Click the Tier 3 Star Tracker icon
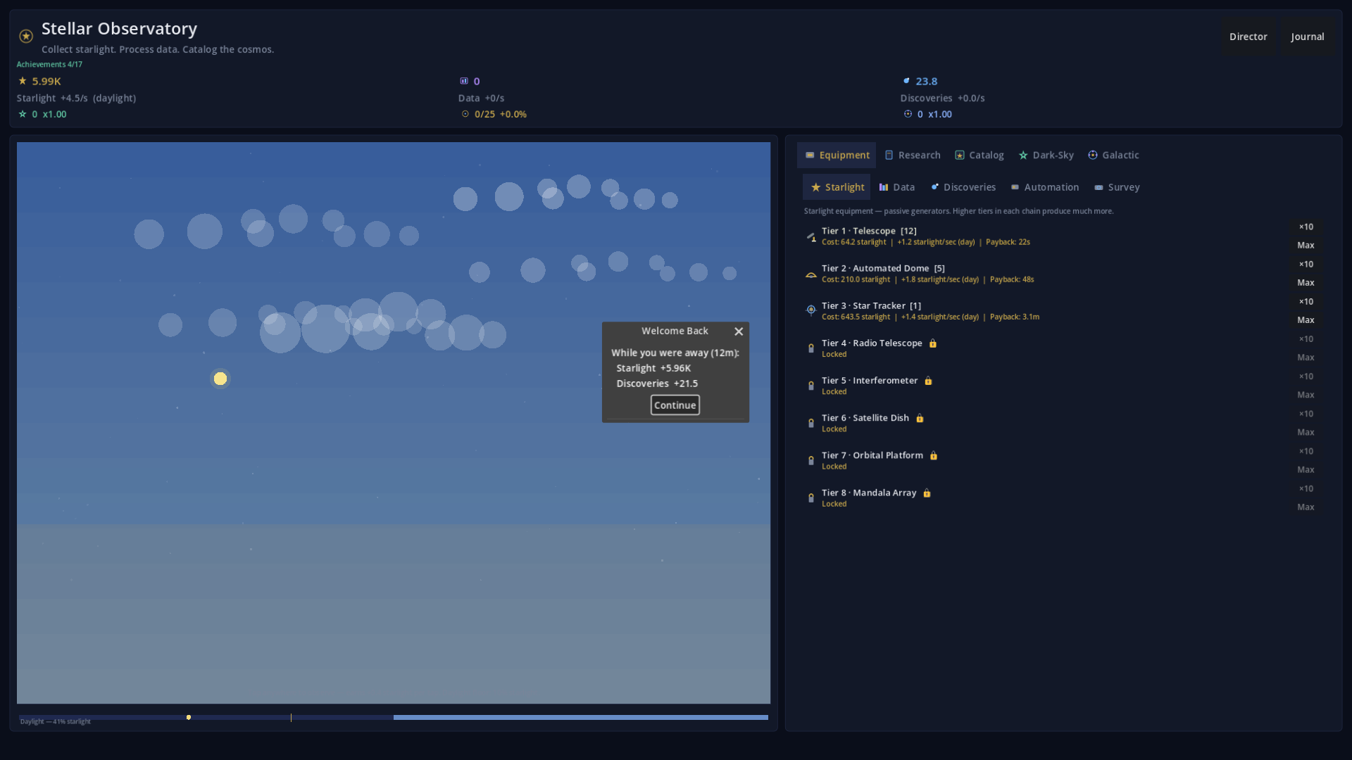1352x760 pixels. coord(811,311)
